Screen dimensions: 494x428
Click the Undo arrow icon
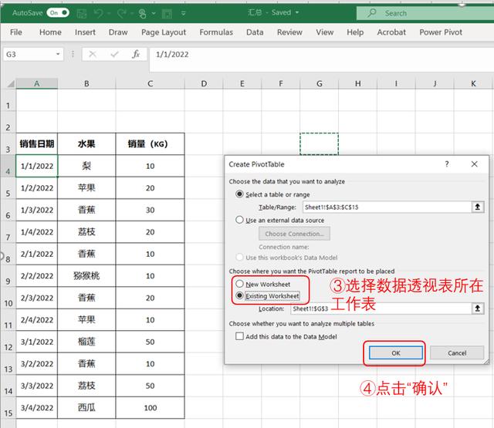pyautogui.click(x=99, y=13)
